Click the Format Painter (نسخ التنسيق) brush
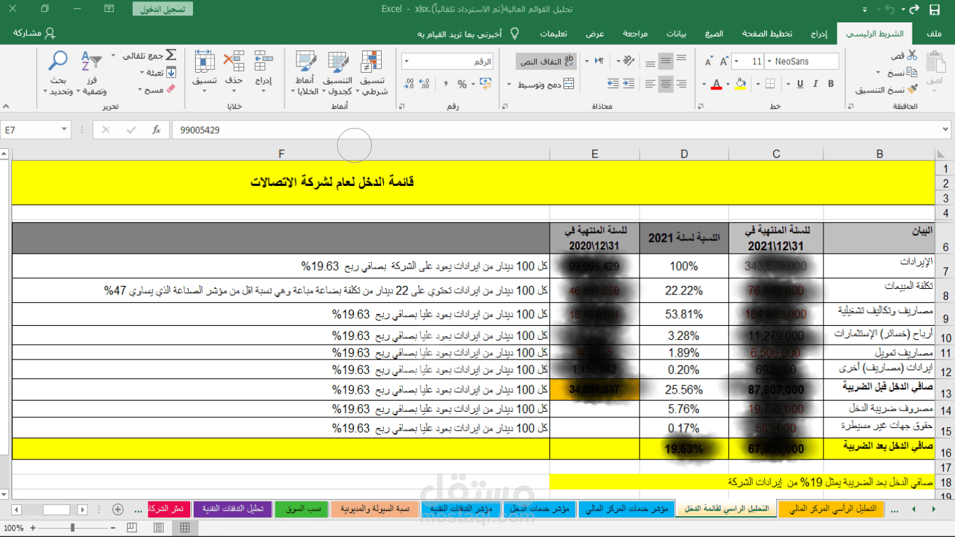955x537 pixels. click(912, 89)
